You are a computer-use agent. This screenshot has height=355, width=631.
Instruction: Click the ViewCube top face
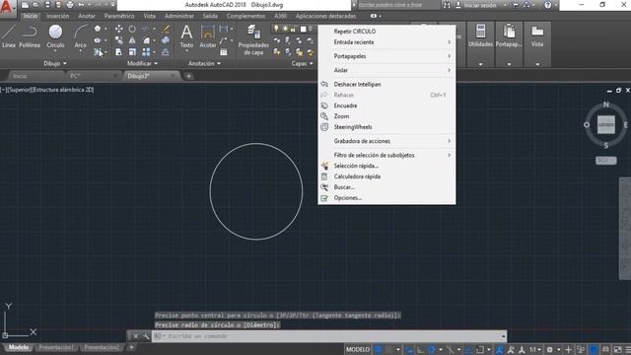pos(606,125)
